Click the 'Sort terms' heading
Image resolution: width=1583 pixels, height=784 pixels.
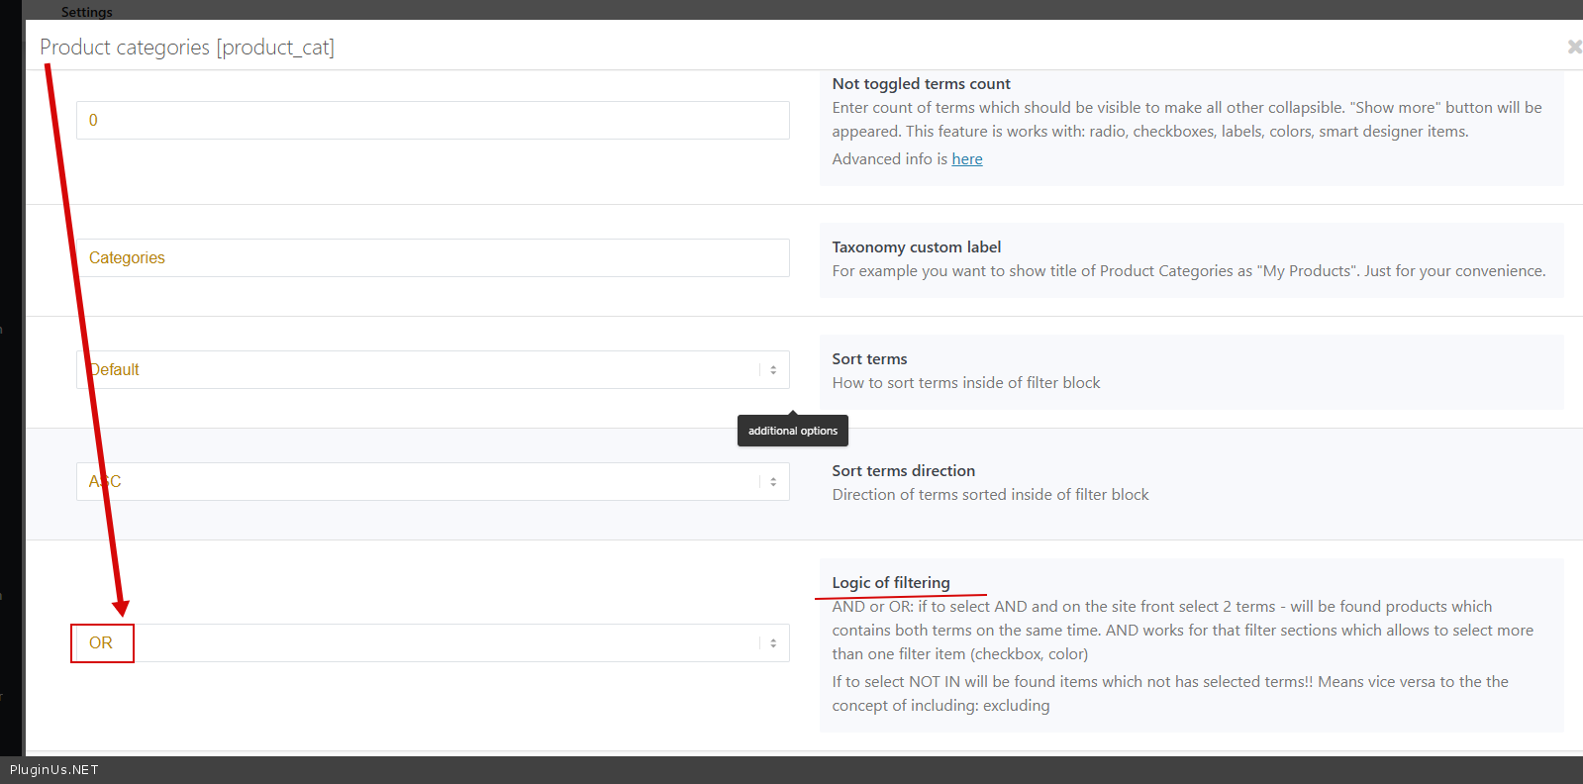click(x=869, y=359)
